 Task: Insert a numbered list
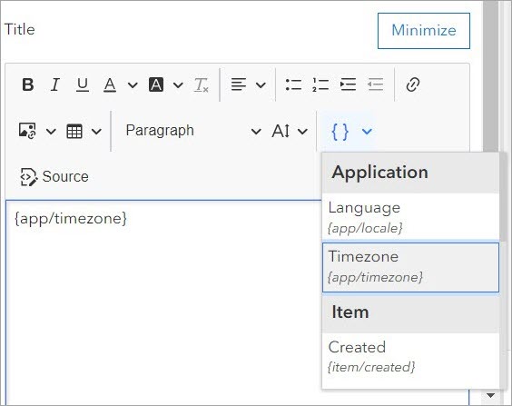tap(320, 84)
